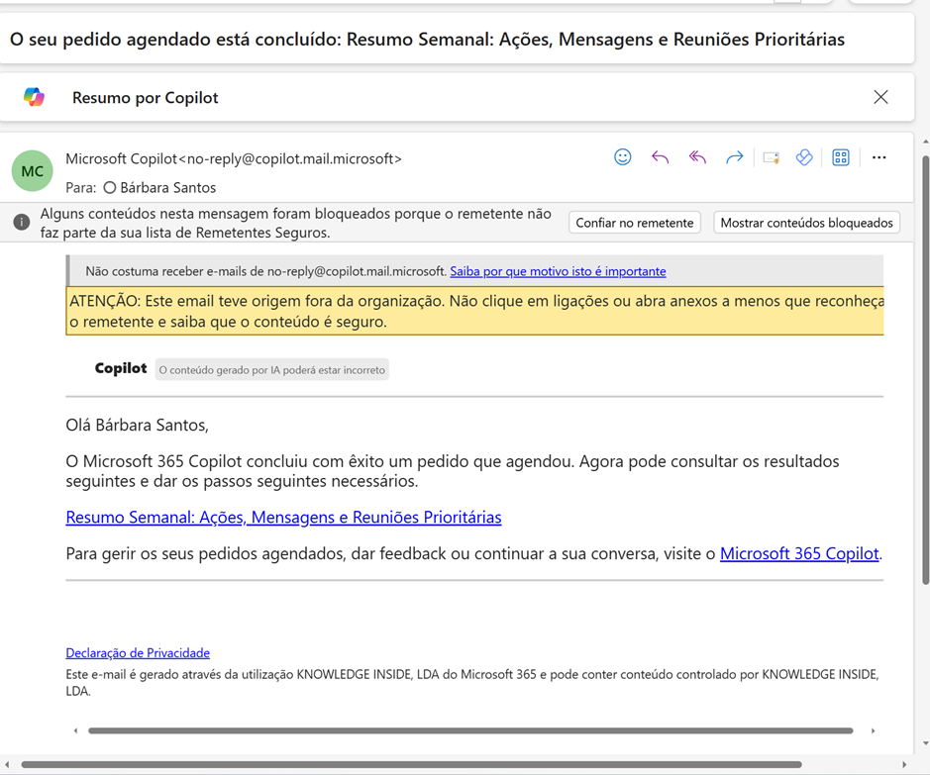Click the info icon in blocked-content bar
930x775 pixels.
point(21,223)
